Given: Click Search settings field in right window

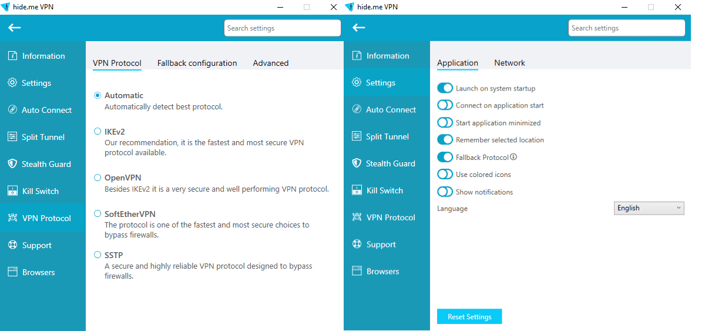Looking at the screenshot, I should click(627, 28).
